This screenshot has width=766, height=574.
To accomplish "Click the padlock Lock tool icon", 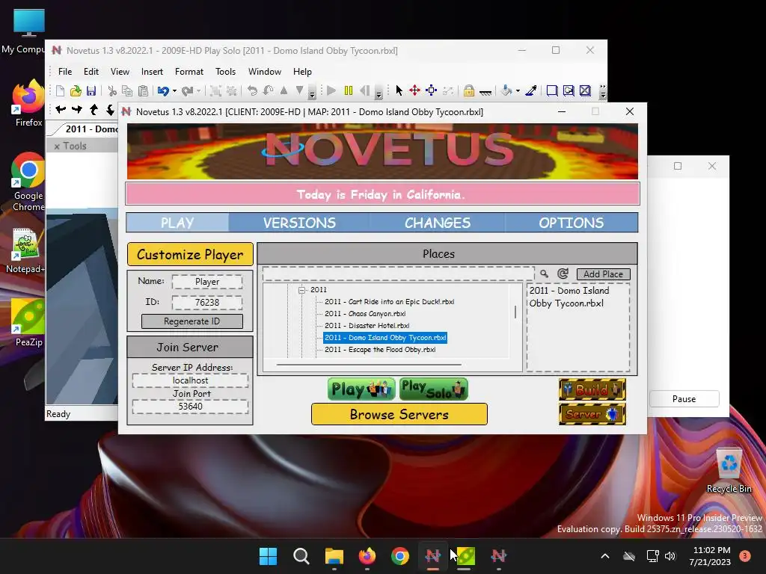I will pos(469,90).
